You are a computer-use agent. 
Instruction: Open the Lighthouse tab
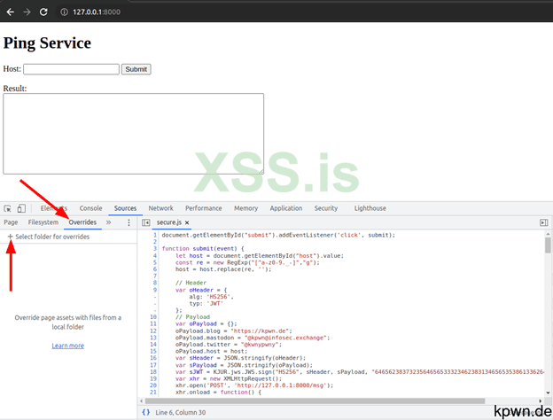point(370,208)
